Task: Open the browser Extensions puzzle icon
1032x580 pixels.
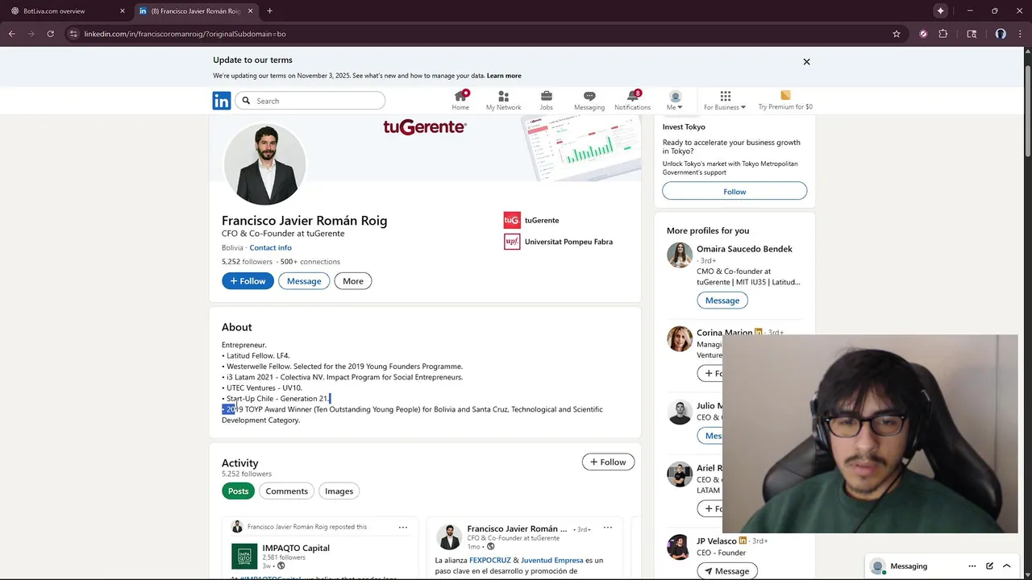Action: [943, 34]
